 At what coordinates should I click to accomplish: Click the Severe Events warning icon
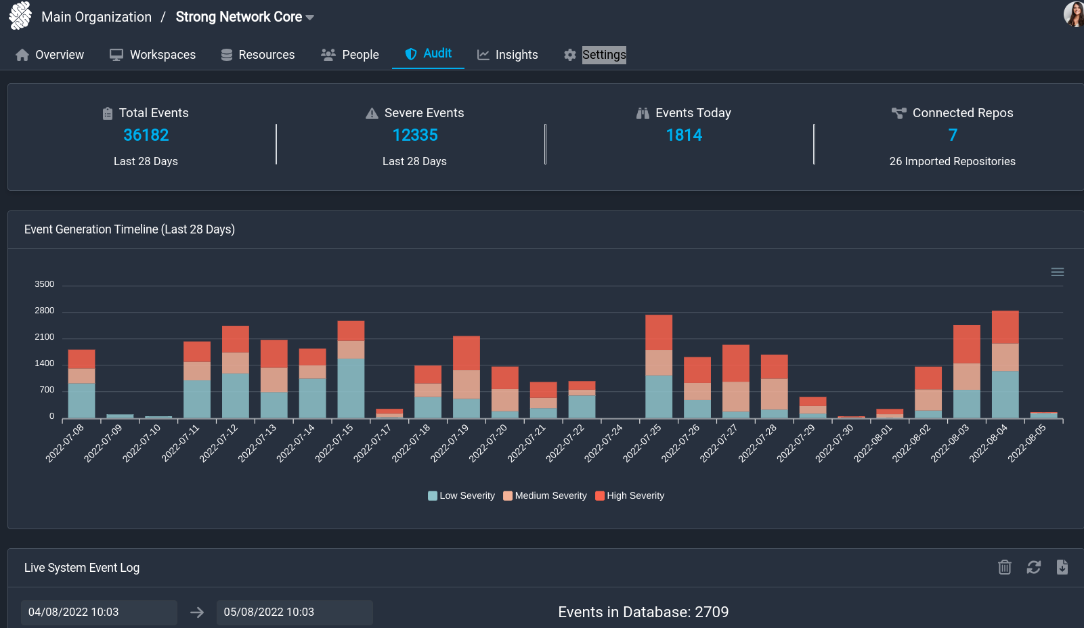(x=371, y=113)
